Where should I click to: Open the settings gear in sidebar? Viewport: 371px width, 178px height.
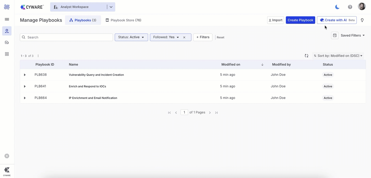[7, 156]
